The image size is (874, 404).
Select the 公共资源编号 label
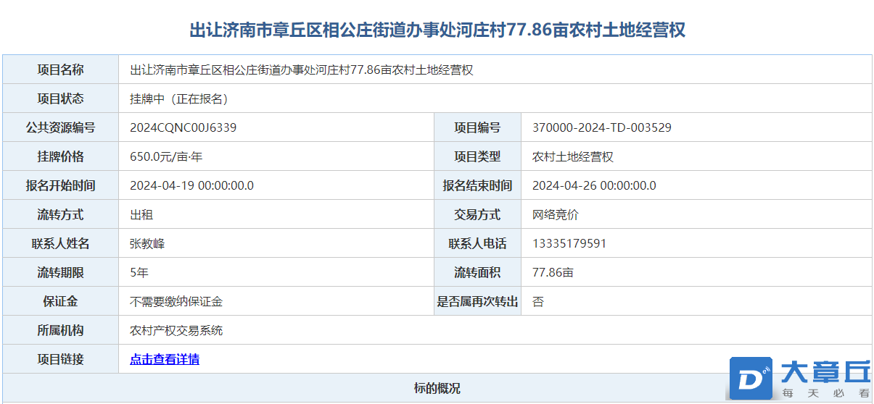pyautogui.click(x=60, y=127)
